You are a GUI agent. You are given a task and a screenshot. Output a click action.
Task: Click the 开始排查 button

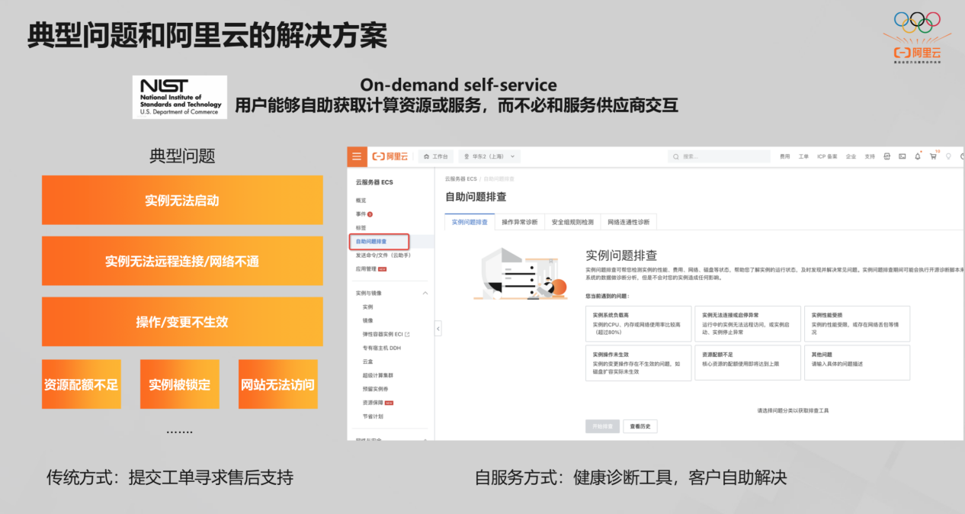tap(603, 426)
